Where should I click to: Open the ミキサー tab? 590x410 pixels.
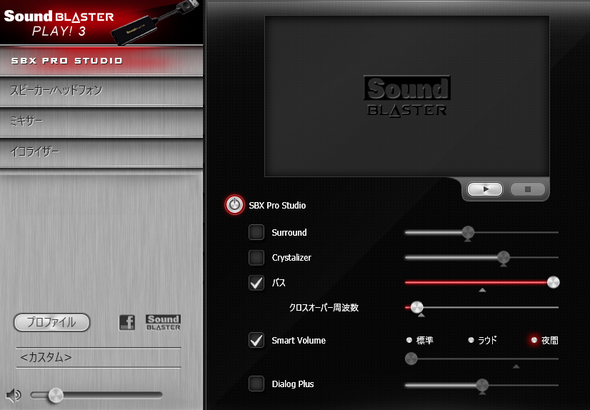tap(101, 121)
